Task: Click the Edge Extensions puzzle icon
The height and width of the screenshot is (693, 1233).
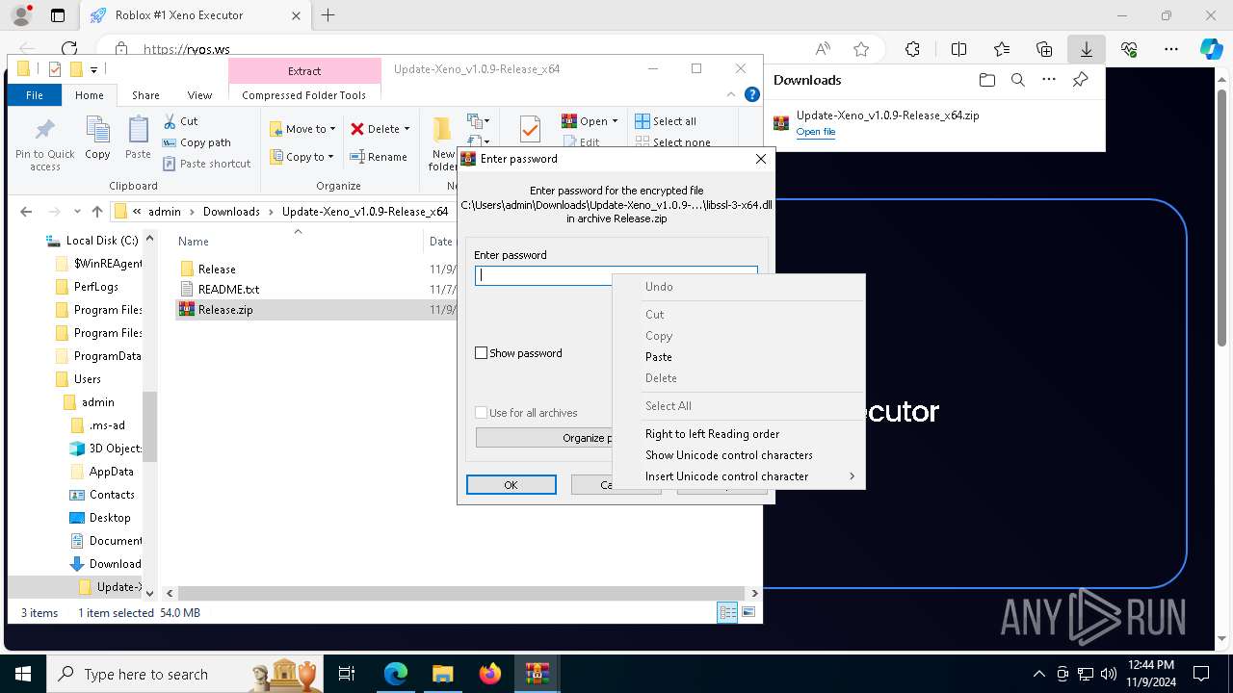Action: [x=912, y=49]
